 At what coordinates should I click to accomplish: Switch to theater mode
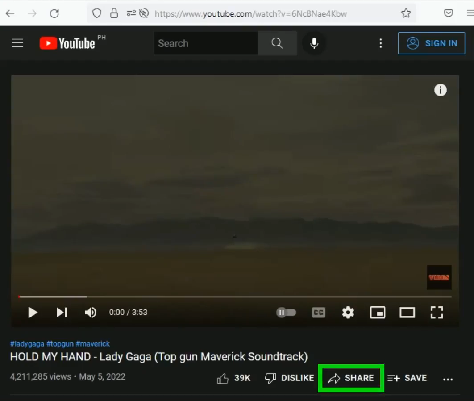tap(407, 312)
